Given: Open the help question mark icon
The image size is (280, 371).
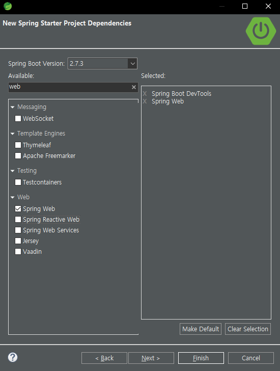Looking at the screenshot, I should [13, 357].
